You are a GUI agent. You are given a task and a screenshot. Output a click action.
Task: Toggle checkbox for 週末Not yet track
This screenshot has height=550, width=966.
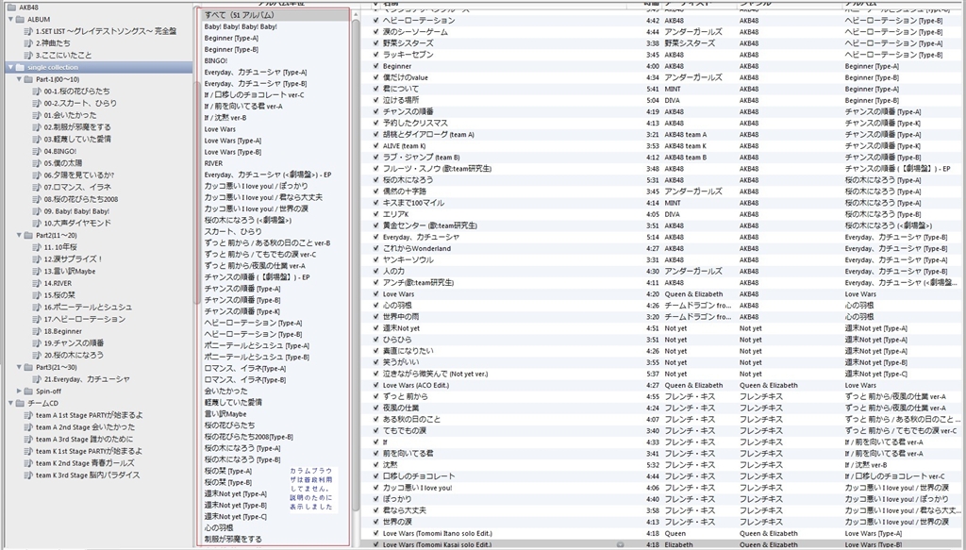click(x=375, y=328)
